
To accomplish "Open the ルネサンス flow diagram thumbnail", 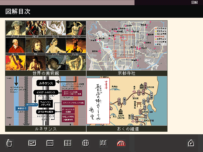I will click(x=46, y=101).
